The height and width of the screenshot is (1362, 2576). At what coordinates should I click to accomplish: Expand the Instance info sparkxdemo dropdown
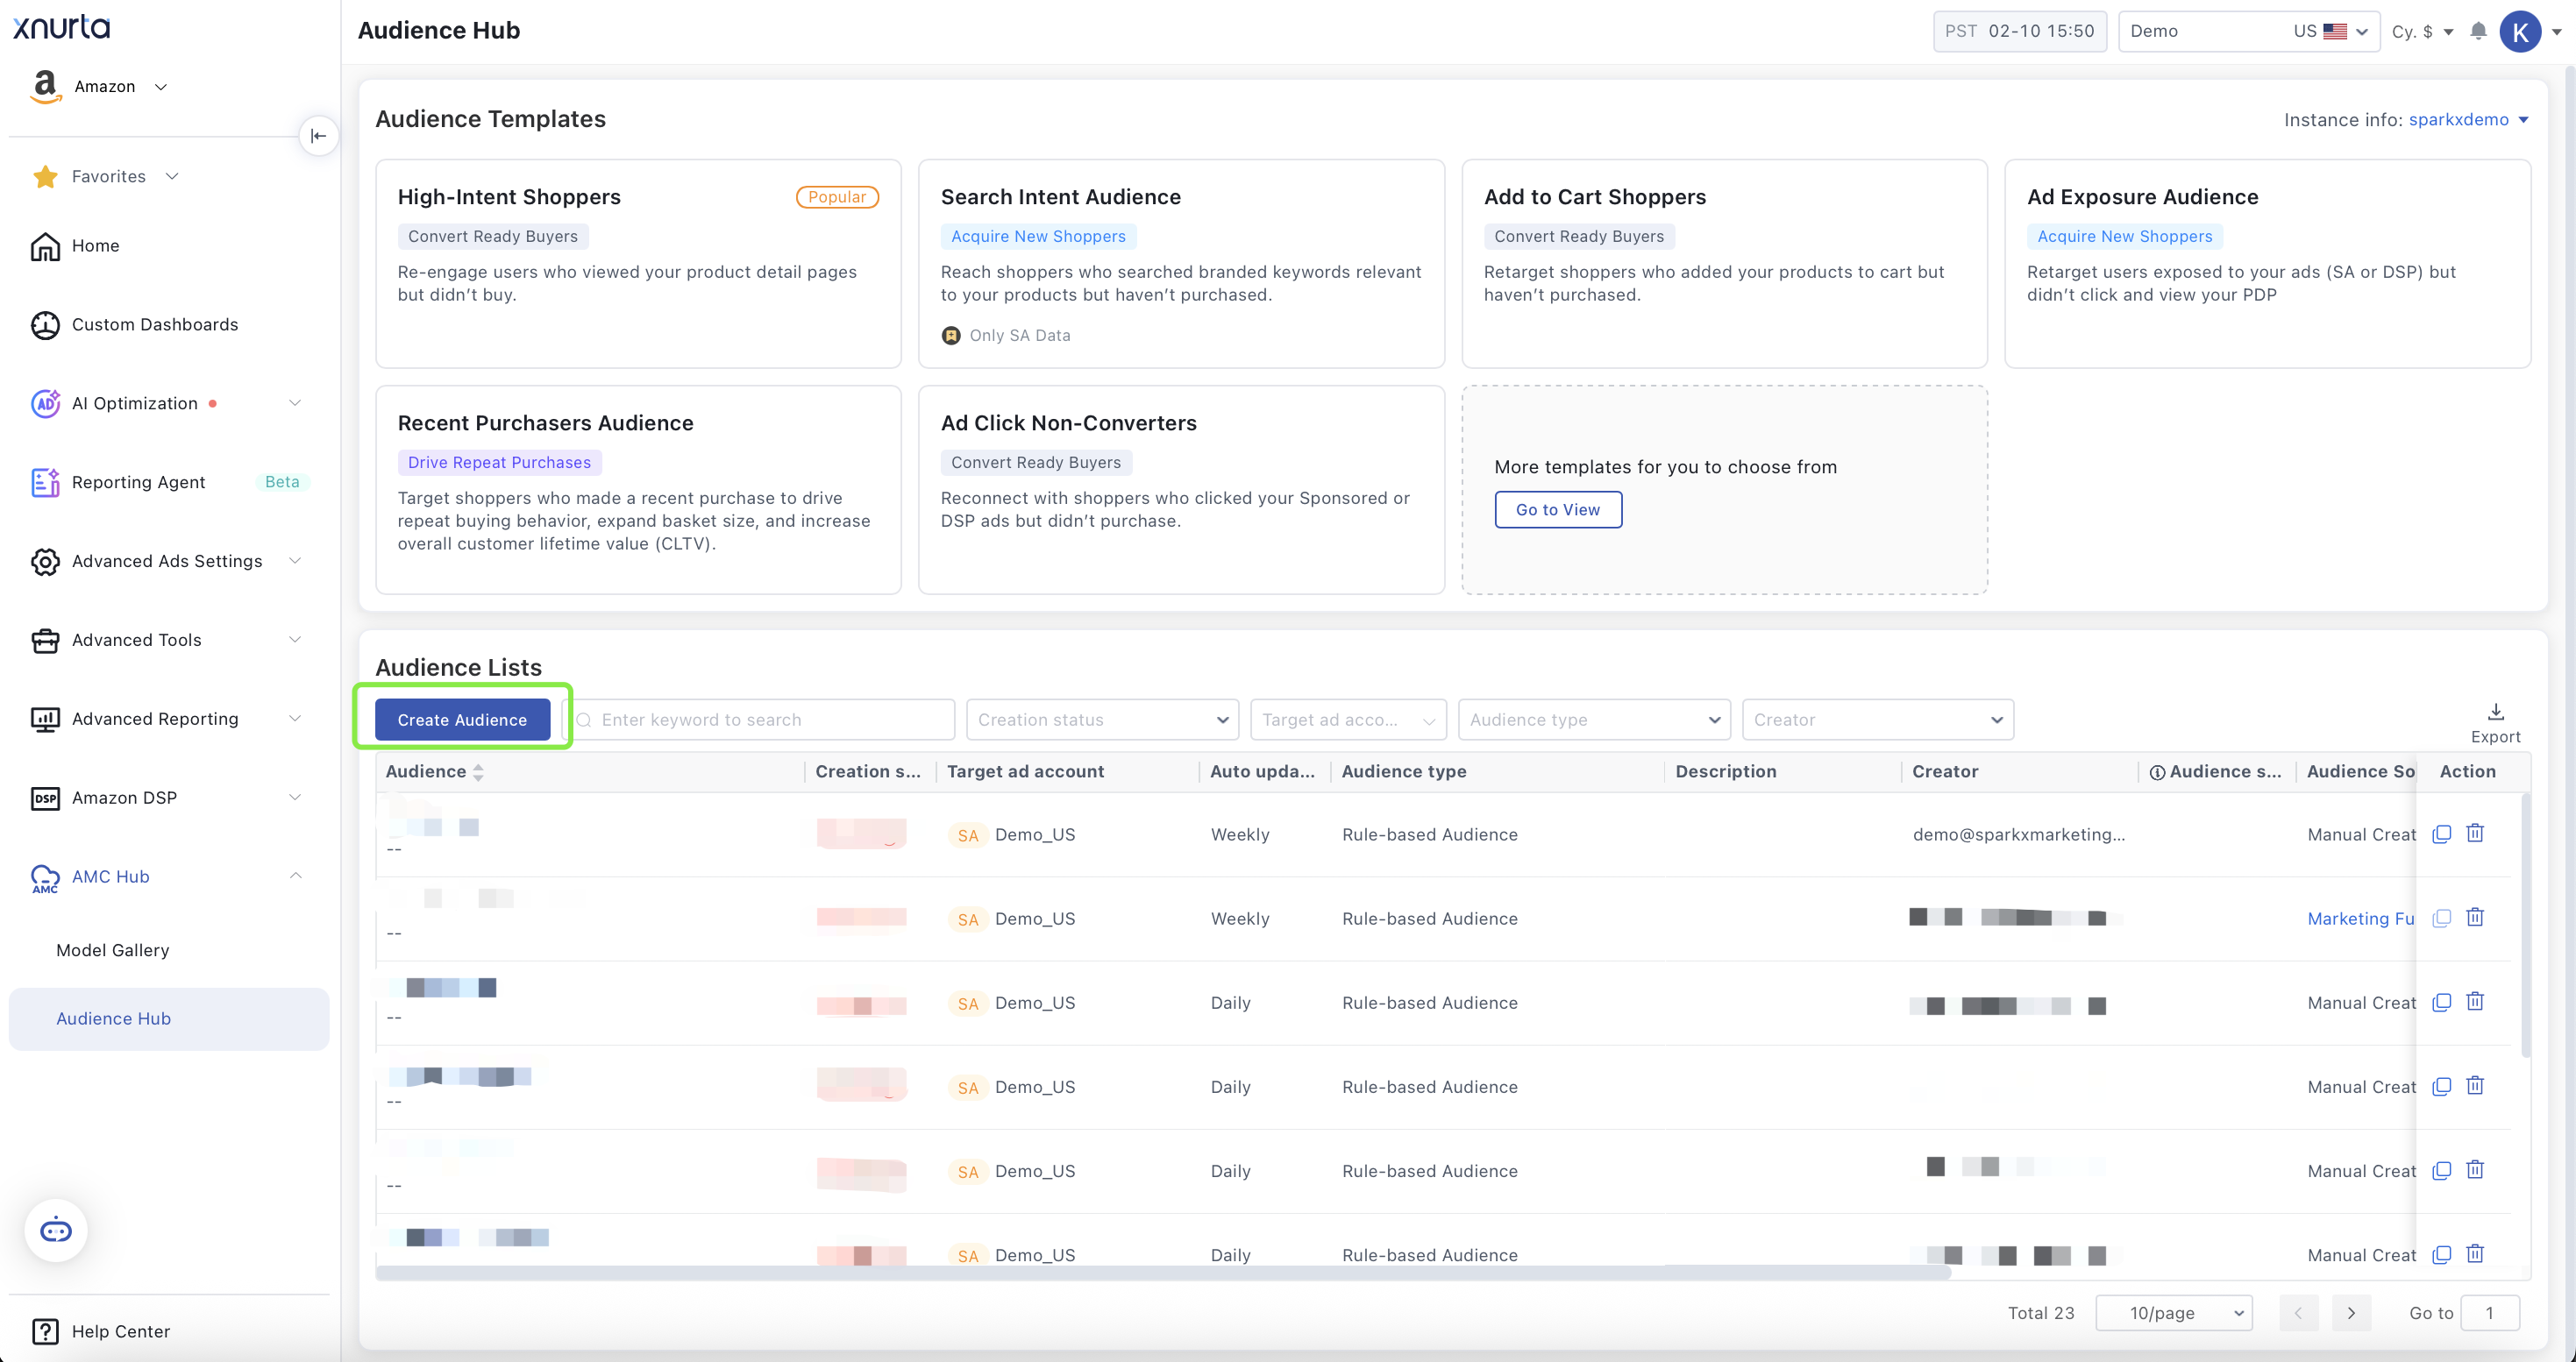click(2523, 120)
